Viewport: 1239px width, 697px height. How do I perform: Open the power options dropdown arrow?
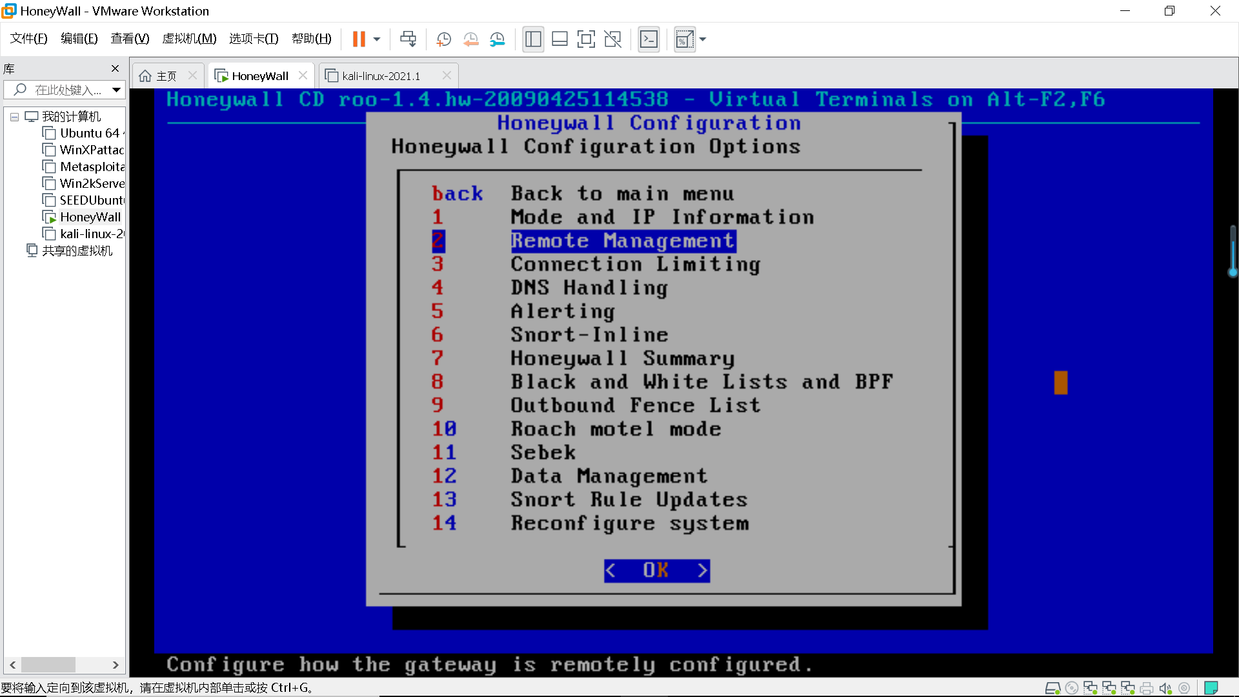377,39
